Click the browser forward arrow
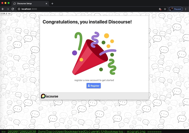Viewport: 189px width, 133px height. coord(8,9)
